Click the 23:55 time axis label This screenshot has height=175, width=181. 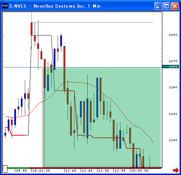(120, 171)
